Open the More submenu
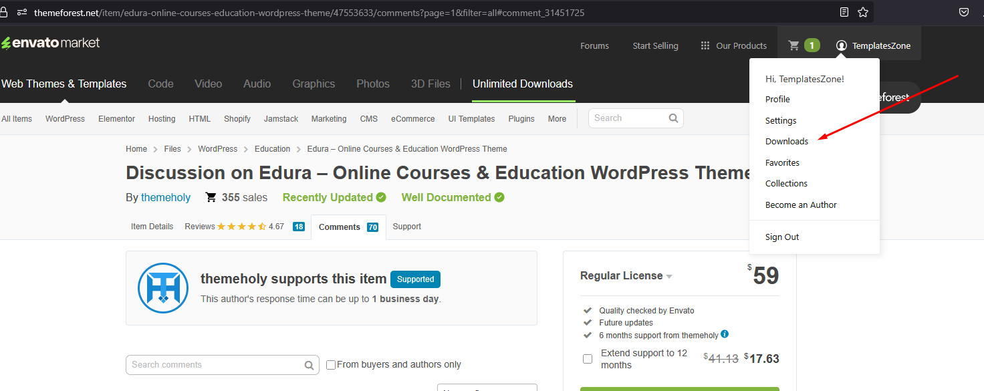 (557, 119)
